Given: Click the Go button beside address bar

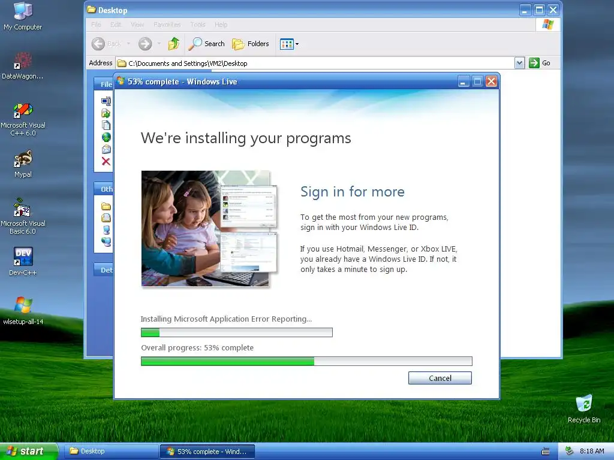Looking at the screenshot, I should click(x=540, y=63).
